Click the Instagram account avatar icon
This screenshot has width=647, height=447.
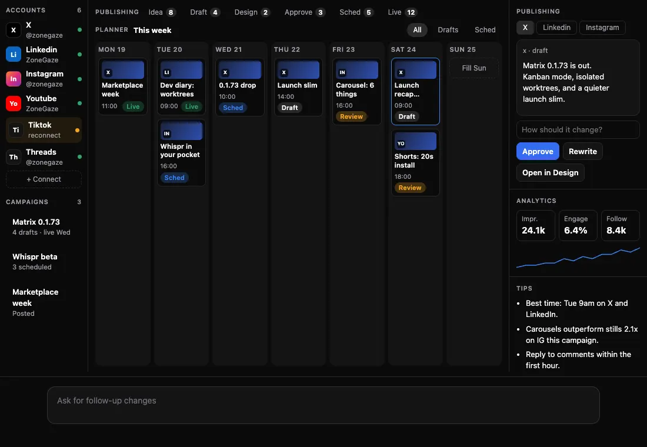tap(14, 79)
